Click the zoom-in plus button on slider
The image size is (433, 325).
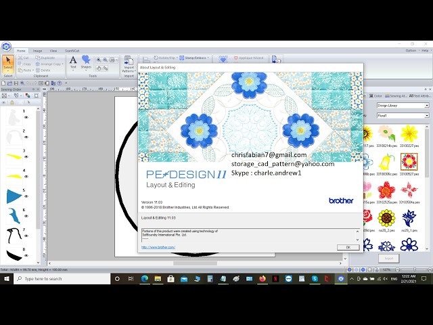430,269
